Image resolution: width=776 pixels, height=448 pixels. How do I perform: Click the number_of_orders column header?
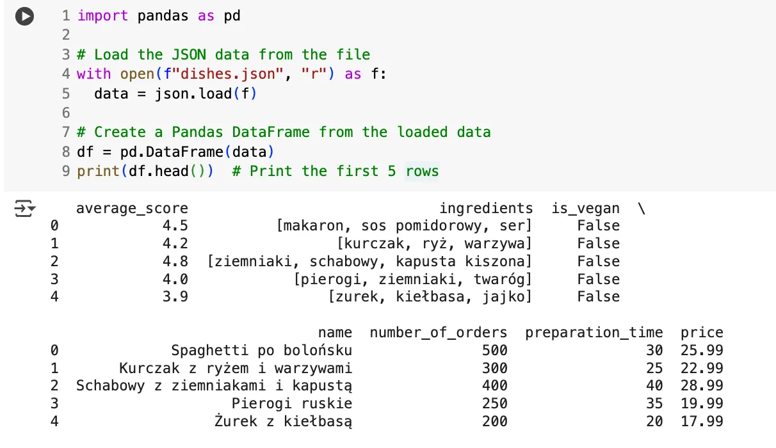438,333
